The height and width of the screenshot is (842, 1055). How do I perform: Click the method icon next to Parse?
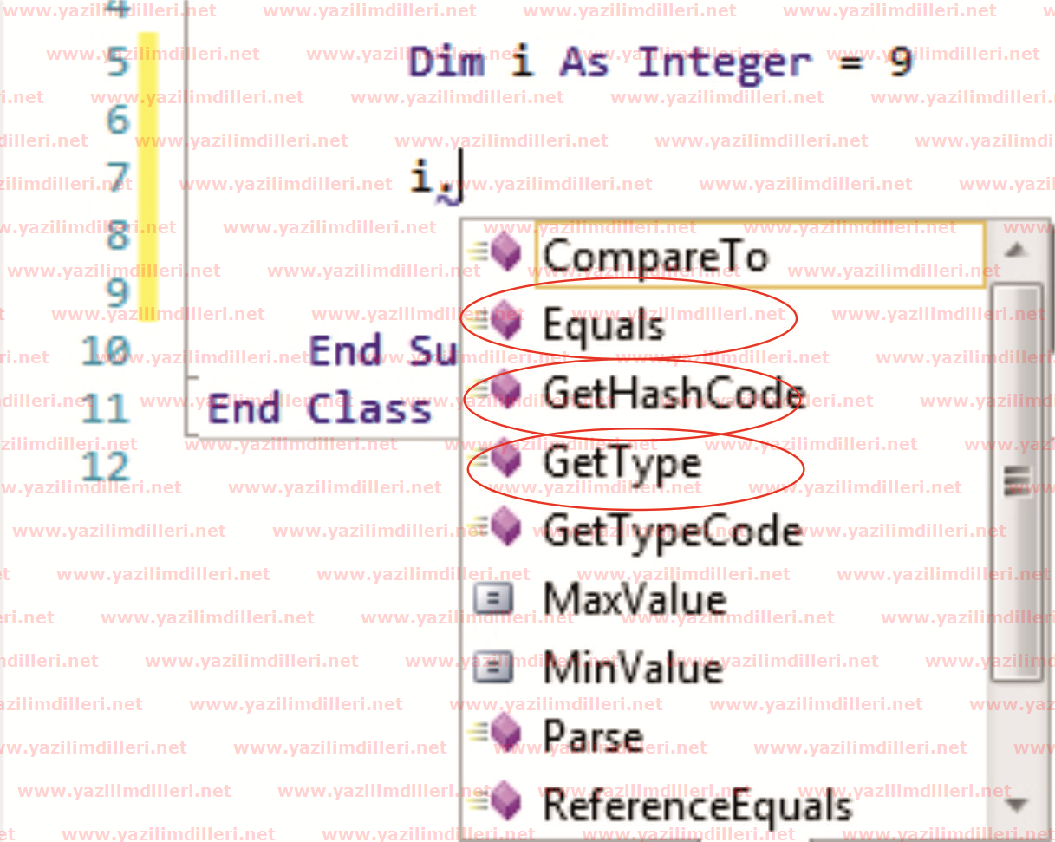(x=504, y=734)
